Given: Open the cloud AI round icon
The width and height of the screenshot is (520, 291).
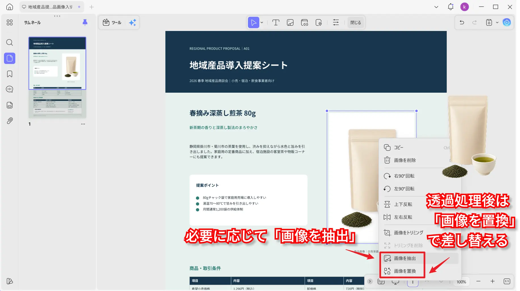Looking at the screenshot, I should point(507,22).
